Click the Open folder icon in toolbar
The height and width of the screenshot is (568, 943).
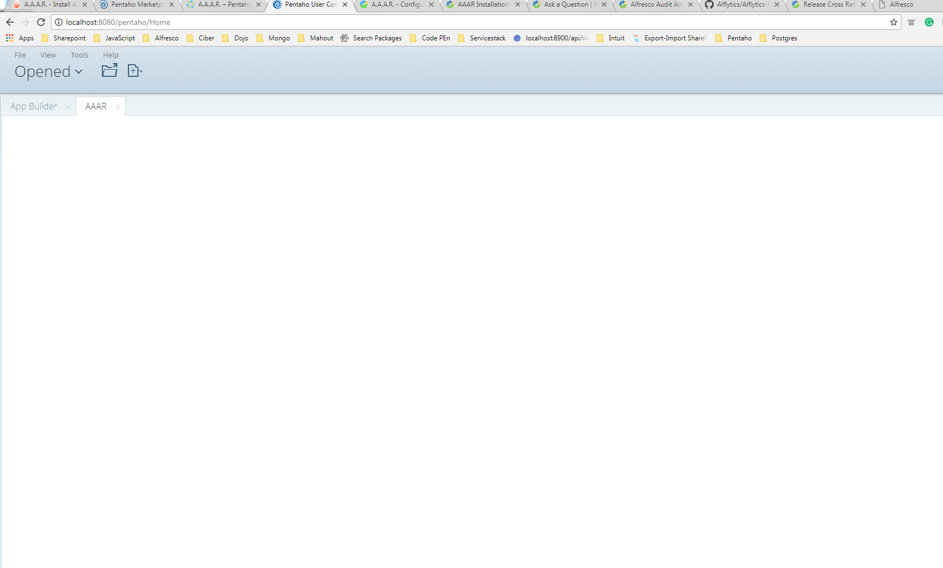109,71
